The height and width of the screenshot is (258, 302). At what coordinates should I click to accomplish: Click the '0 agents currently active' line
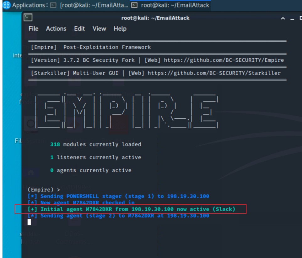click(91, 170)
